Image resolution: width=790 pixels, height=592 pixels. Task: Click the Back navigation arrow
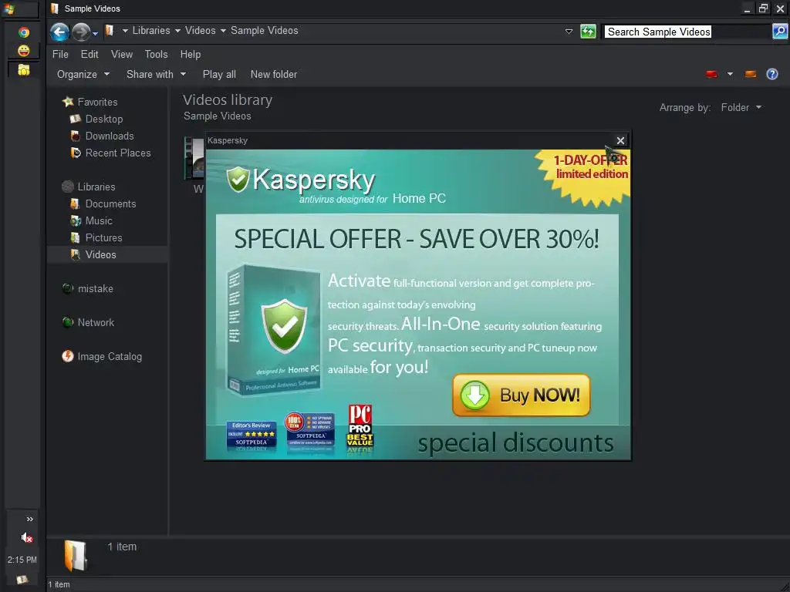[59, 32]
